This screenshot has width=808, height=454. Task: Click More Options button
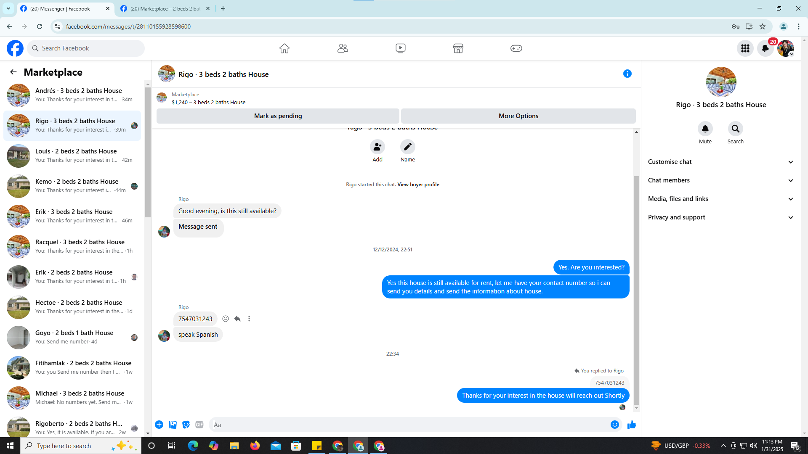point(518,116)
